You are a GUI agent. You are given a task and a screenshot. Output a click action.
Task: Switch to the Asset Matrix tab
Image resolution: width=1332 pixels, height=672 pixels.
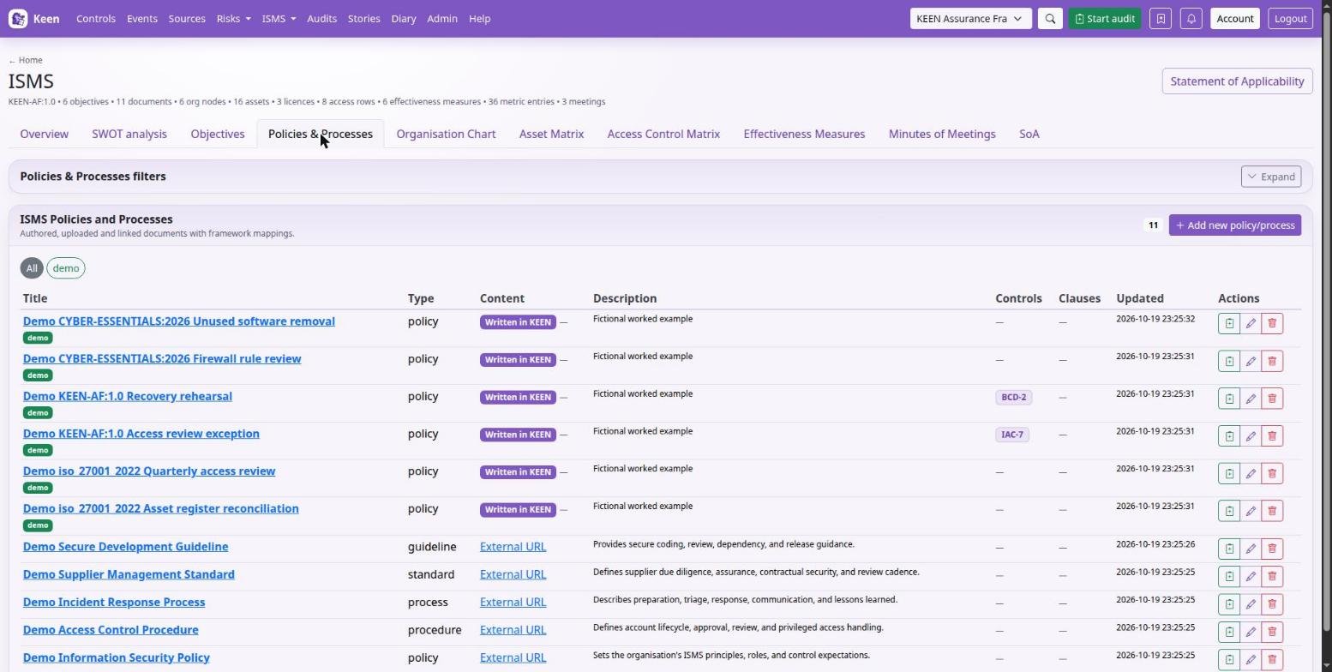(551, 134)
